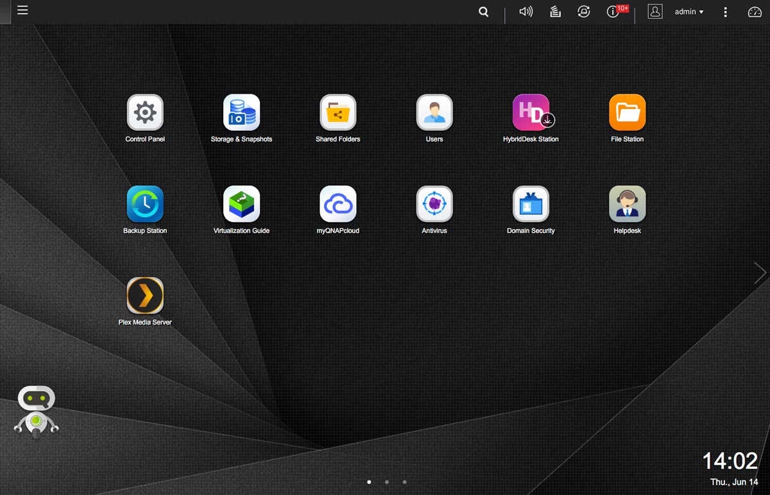The image size is (770, 495).
Task: Launch Storage & Snapshots
Action: [241, 113]
